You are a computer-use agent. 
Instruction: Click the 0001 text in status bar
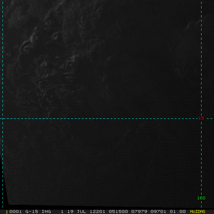[x=15, y=212]
